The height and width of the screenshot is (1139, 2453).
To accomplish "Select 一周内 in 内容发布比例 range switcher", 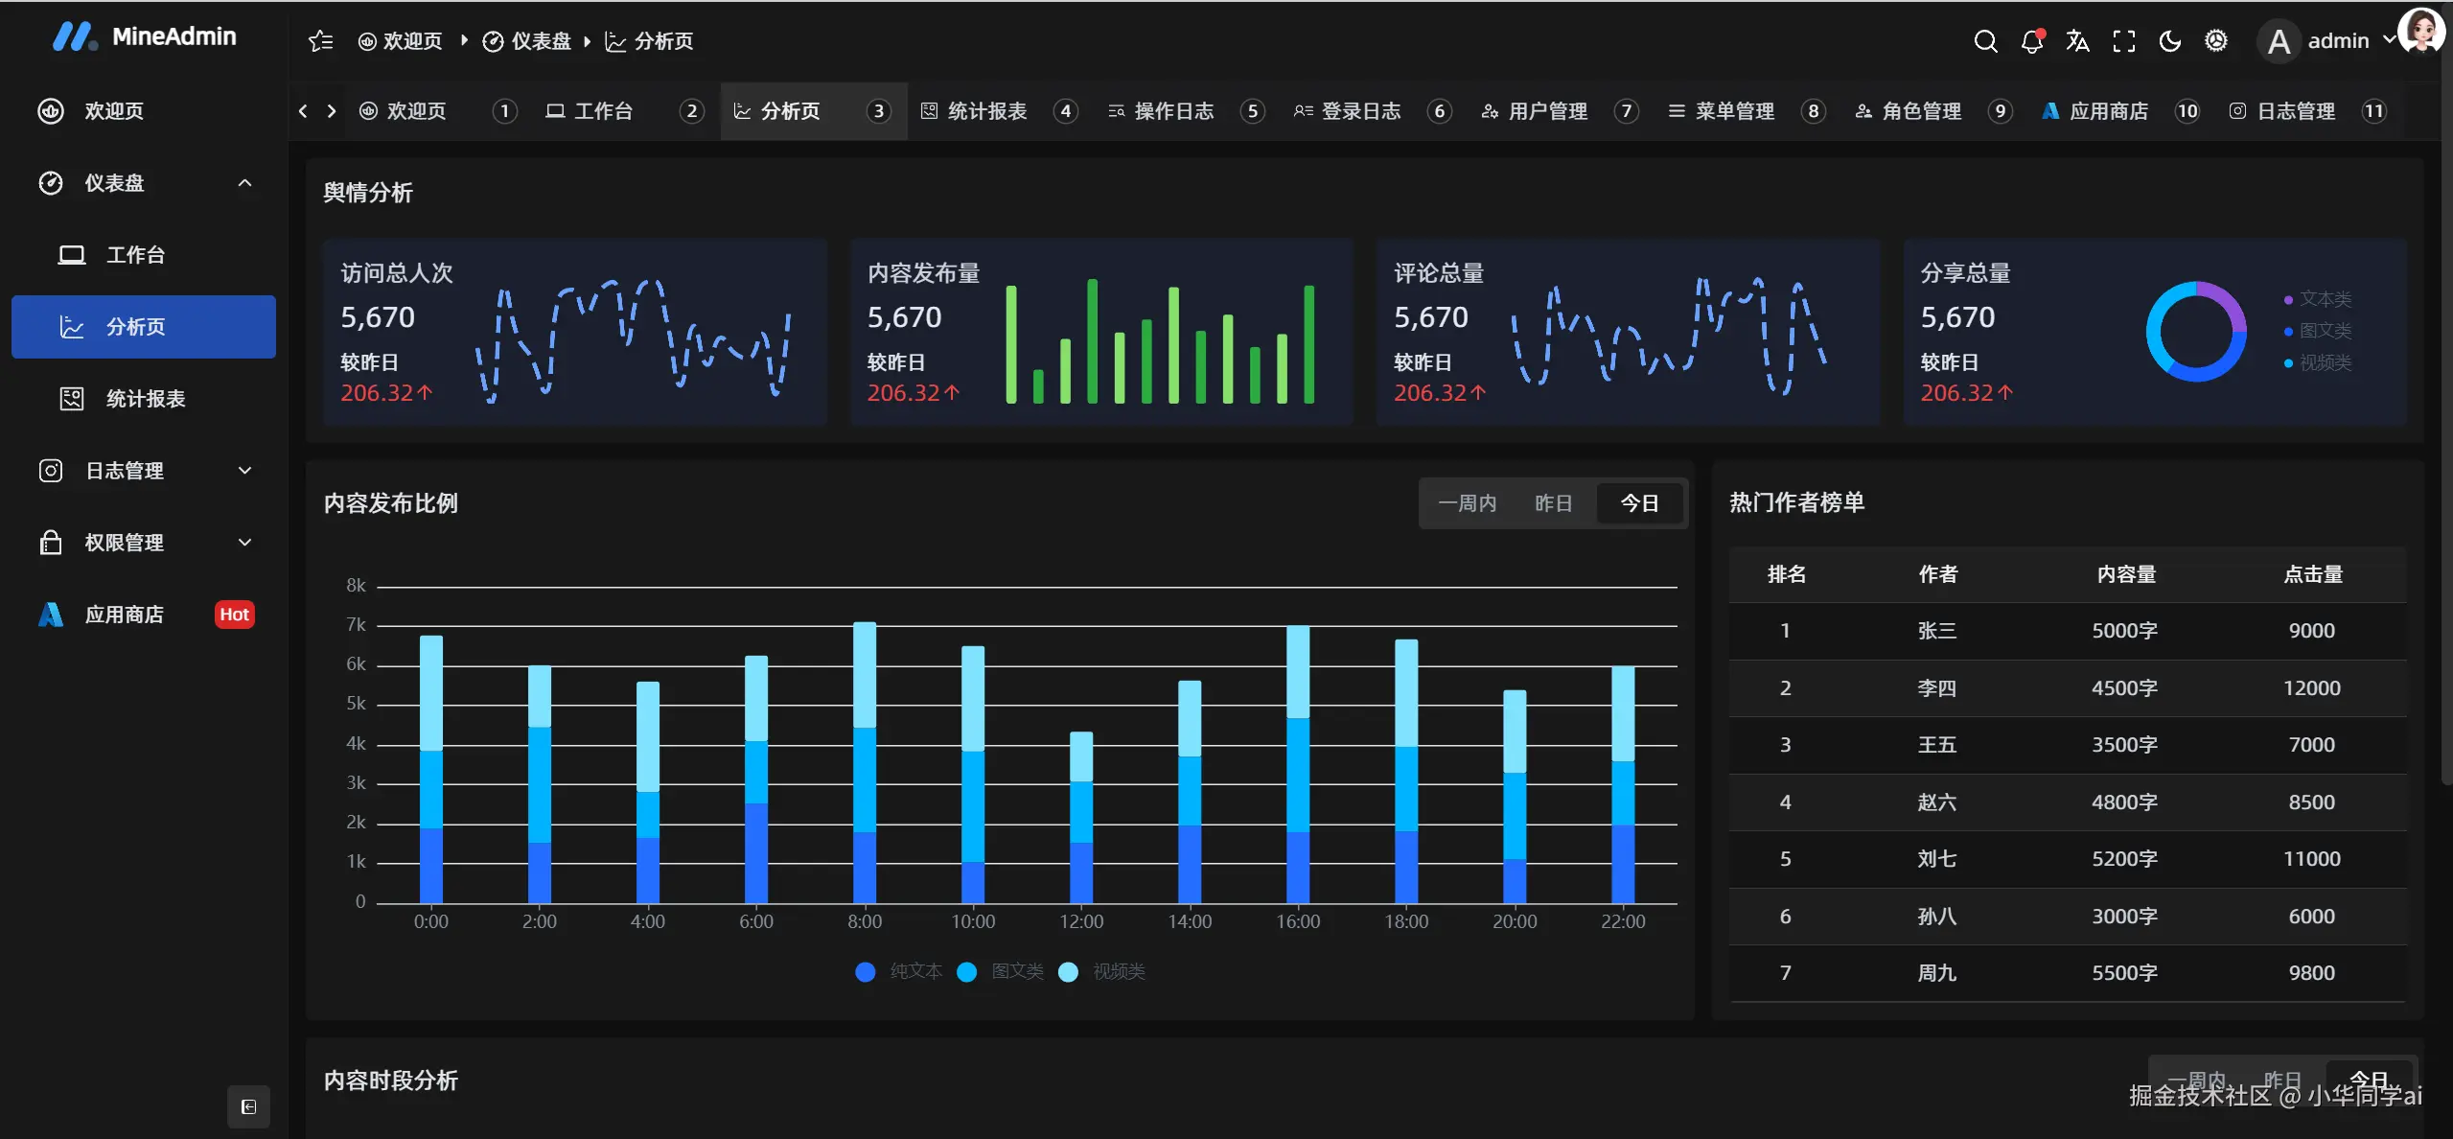I will pyautogui.click(x=1467, y=503).
